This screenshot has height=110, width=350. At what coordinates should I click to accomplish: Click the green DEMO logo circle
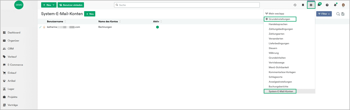pyautogui.click(x=19, y=5)
